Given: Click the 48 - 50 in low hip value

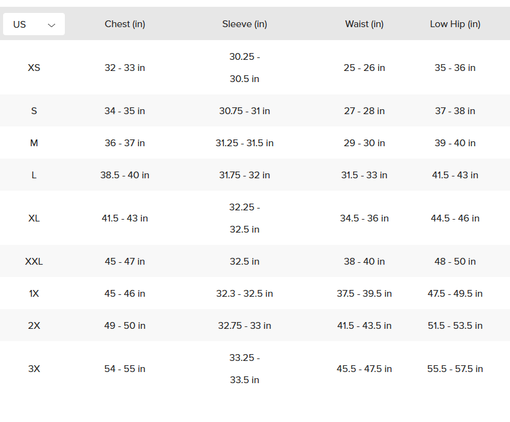Looking at the screenshot, I should point(455,262).
